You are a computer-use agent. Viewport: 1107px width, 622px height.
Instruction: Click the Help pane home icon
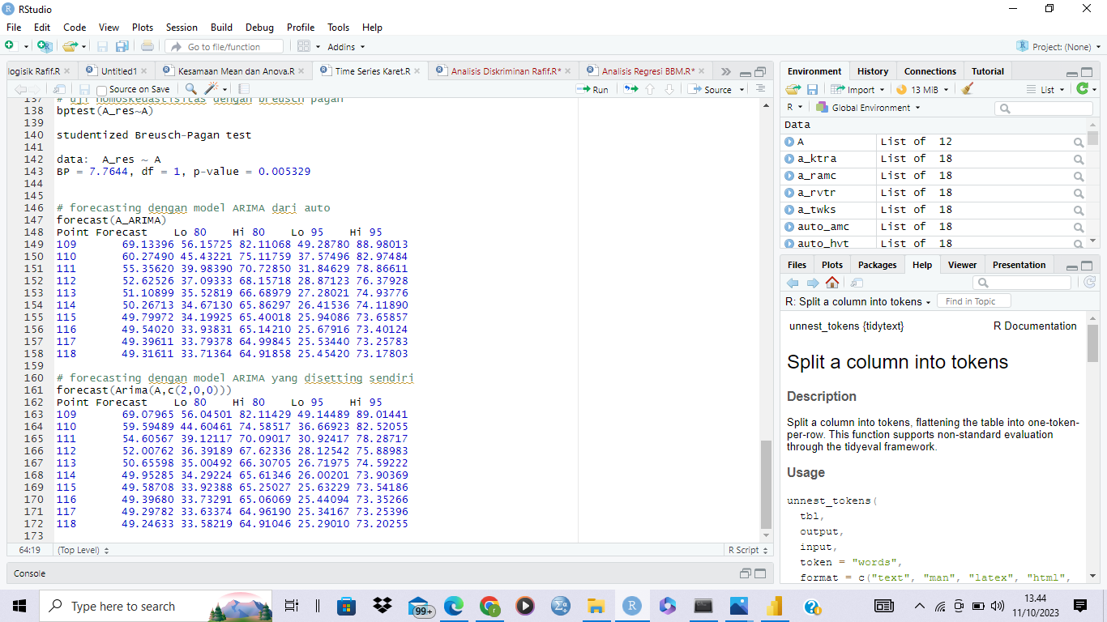tap(832, 283)
